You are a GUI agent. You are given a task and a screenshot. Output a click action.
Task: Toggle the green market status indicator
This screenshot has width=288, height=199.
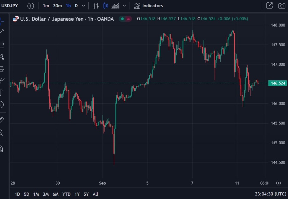coord(122,19)
